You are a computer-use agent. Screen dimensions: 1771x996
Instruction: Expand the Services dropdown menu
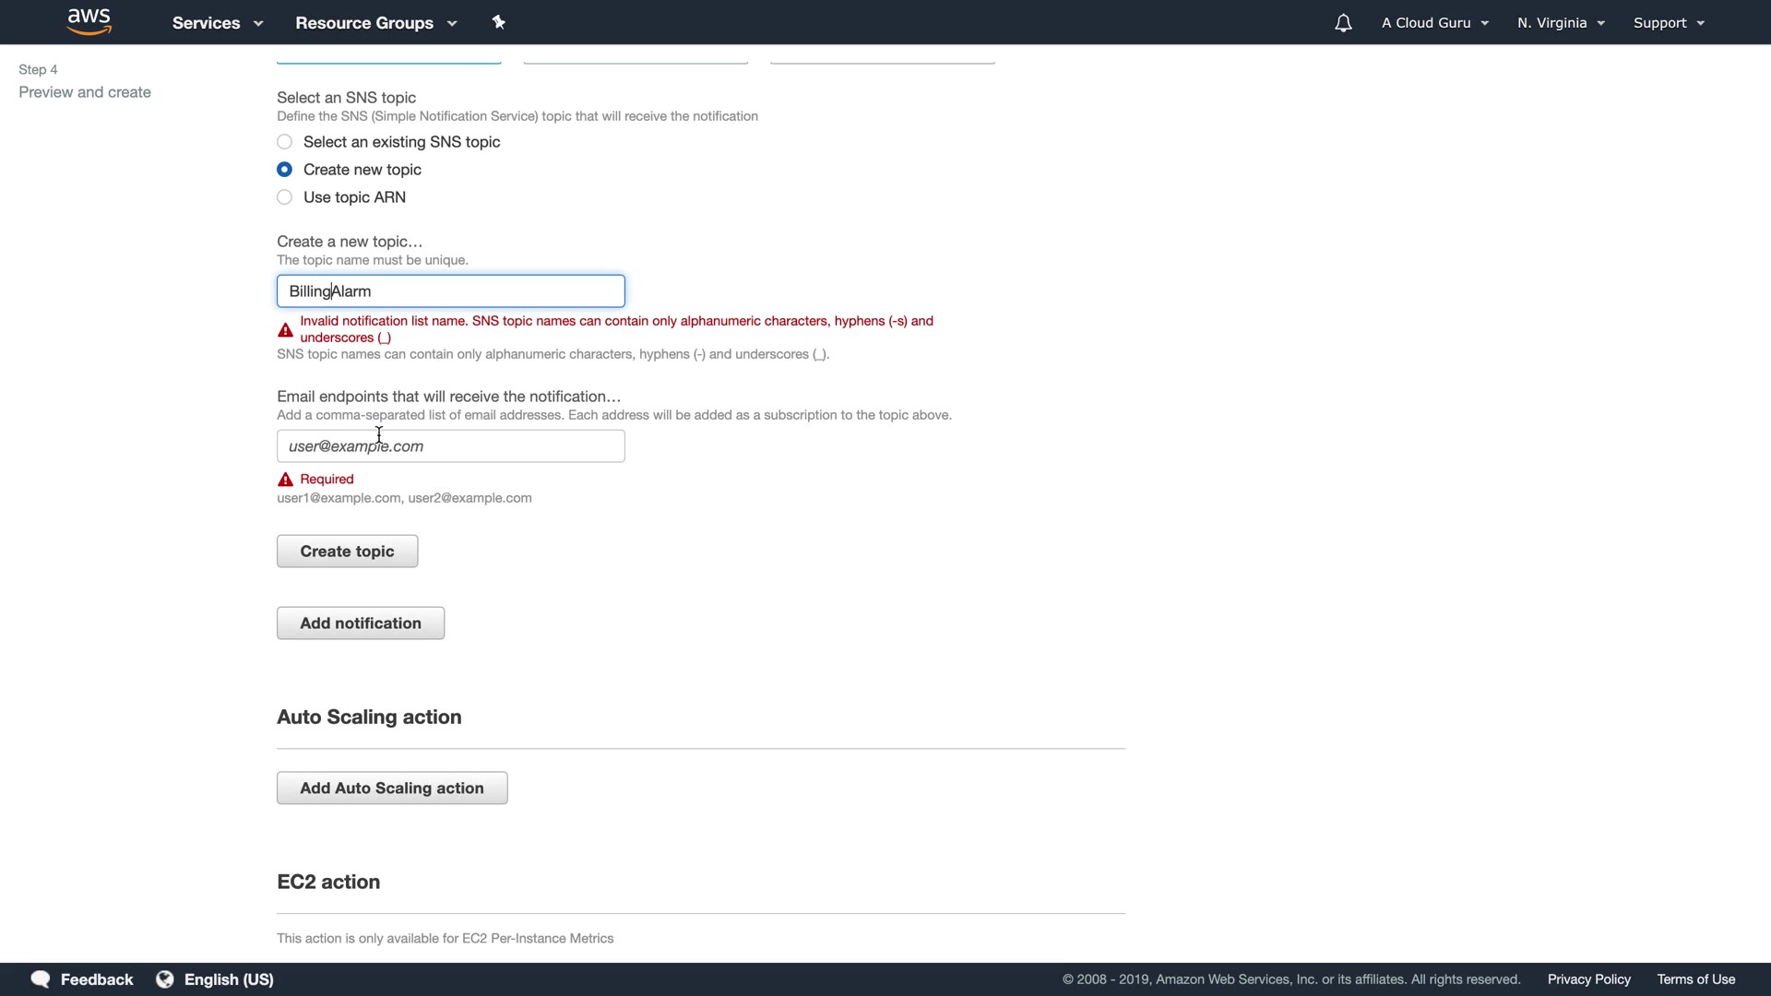[x=218, y=23]
